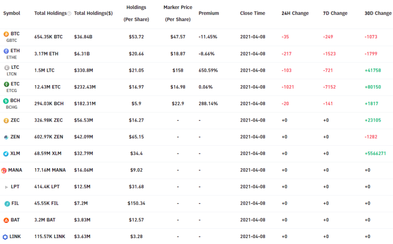Click the Litecoin LTC coin icon
Viewport: 393px width, 244px height.
(x=7, y=67)
